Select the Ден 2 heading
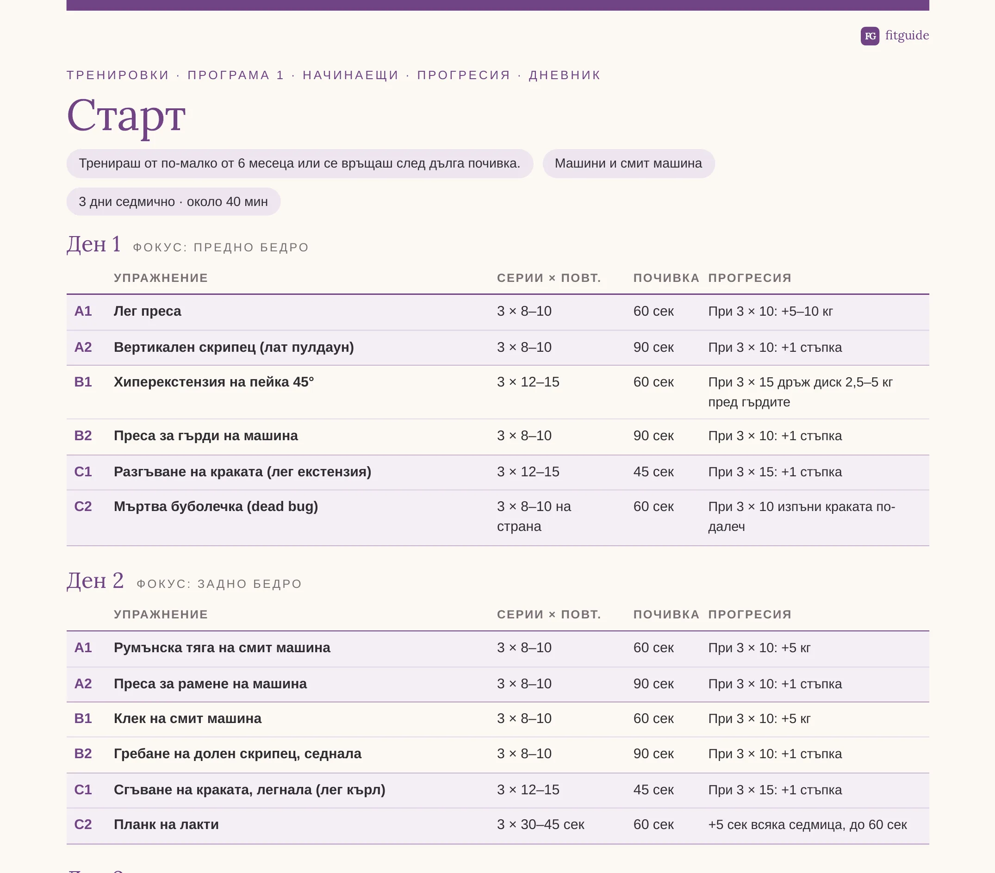The image size is (995, 873). [x=95, y=581]
